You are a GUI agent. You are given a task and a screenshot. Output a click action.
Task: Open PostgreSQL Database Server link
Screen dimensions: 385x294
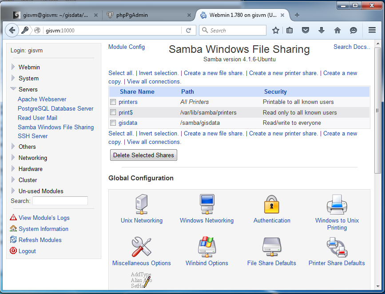(56, 108)
